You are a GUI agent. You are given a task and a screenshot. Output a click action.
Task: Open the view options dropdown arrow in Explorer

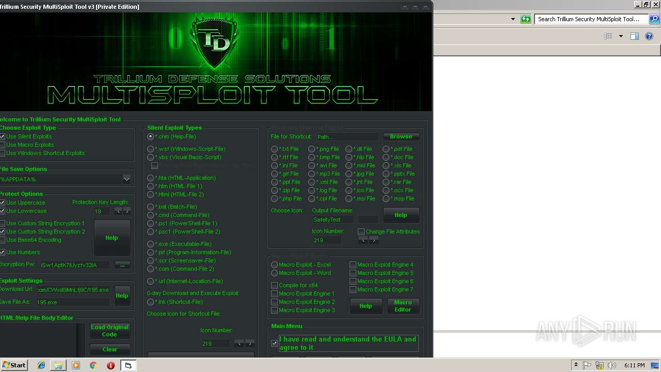click(621, 36)
